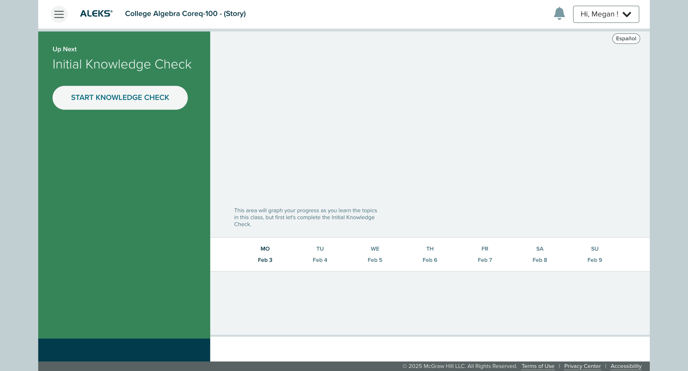The image size is (688, 371).
Task: Select Saturday Feb 8 in the calendar
Action: click(x=540, y=254)
